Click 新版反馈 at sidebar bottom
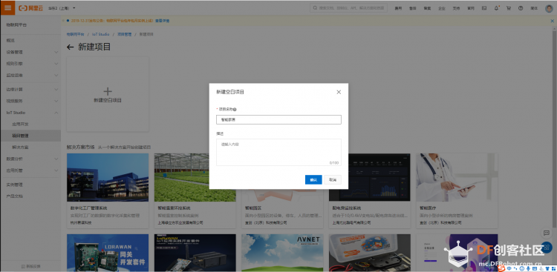The image size is (557, 272). click(30, 266)
